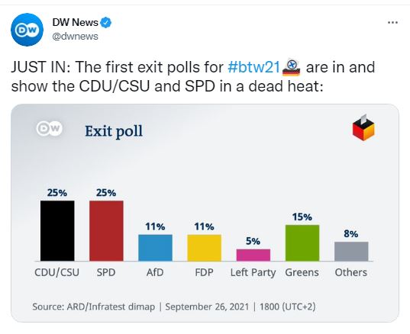Click the gray Others bar

click(x=351, y=251)
